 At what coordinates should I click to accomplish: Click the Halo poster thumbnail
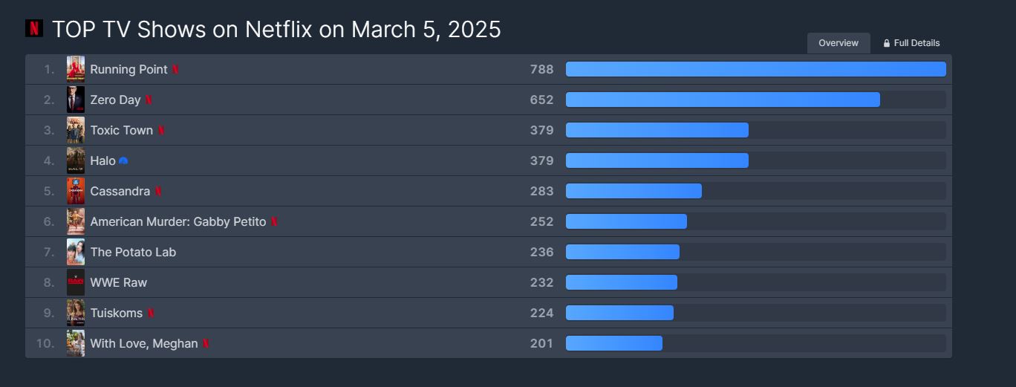76,160
